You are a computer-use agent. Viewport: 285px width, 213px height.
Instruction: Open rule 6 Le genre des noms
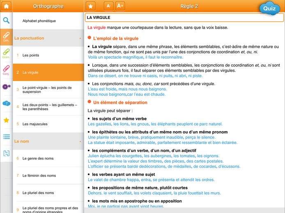[x=48, y=158]
